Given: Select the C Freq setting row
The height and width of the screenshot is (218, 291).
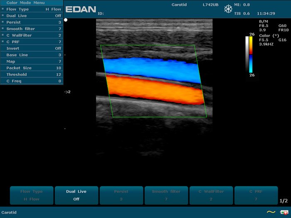Looking at the screenshot, I should tap(32, 81).
